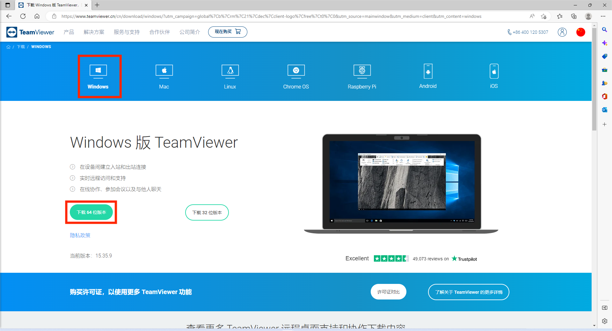
Task: Toggle the sidebar hide panel icon
Action: coord(604,308)
